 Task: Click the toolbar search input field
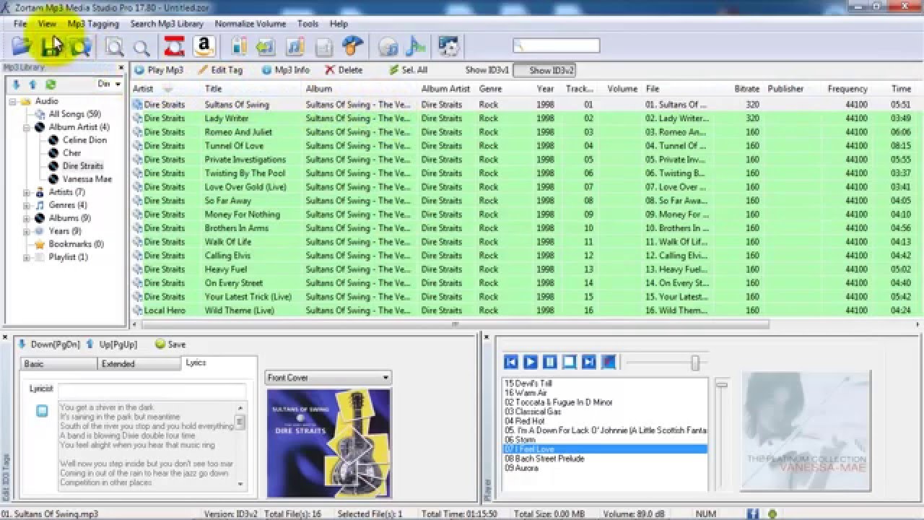click(x=556, y=46)
